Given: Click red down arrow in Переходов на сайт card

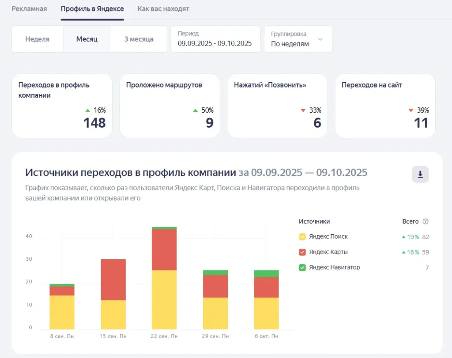Looking at the screenshot, I should pos(411,110).
